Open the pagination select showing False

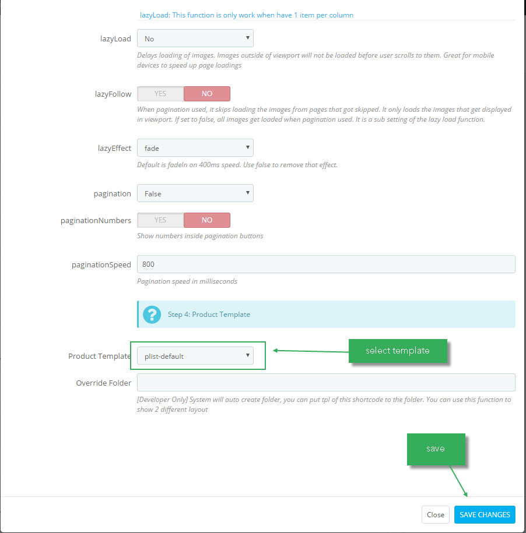195,193
